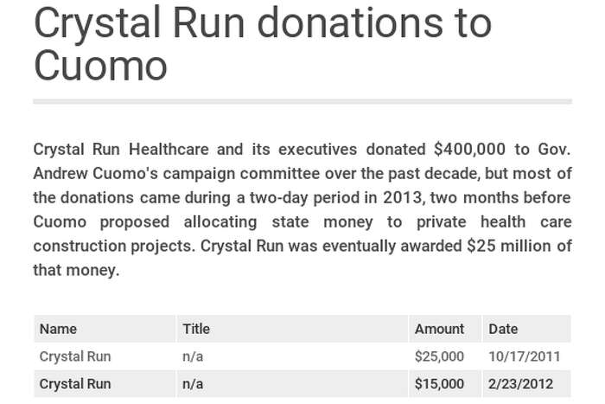This screenshot has width=605, height=404.
Task: Select the 10/17/2011 date cell
Action: point(525,356)
